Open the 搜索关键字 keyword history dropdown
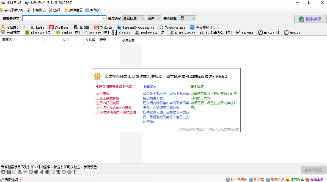The image size is (327, 182). point(104,18)
